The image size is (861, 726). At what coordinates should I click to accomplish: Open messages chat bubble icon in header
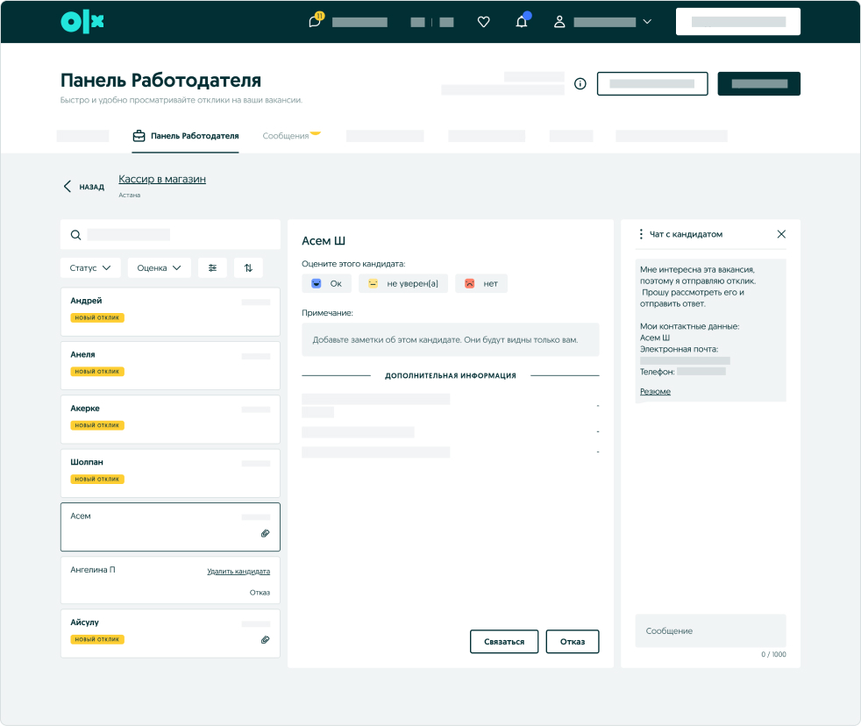click(315, 21)
